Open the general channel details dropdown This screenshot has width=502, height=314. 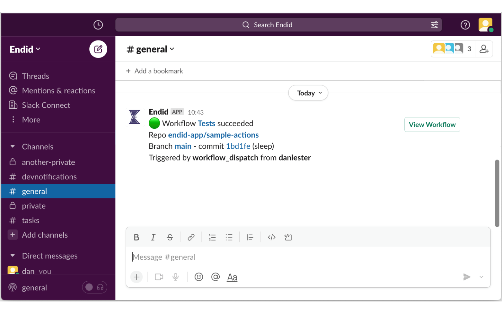point(150,49)
